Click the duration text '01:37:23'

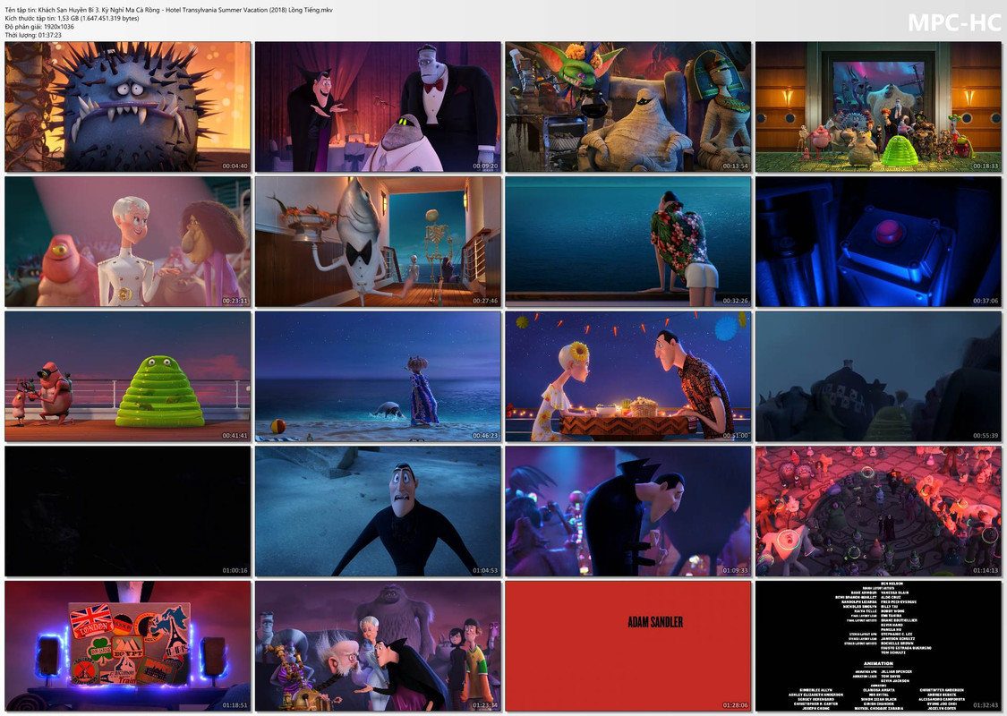50,35
